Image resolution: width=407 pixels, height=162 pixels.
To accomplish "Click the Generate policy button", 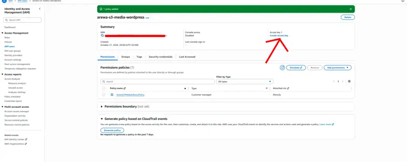I will [112, 130].
